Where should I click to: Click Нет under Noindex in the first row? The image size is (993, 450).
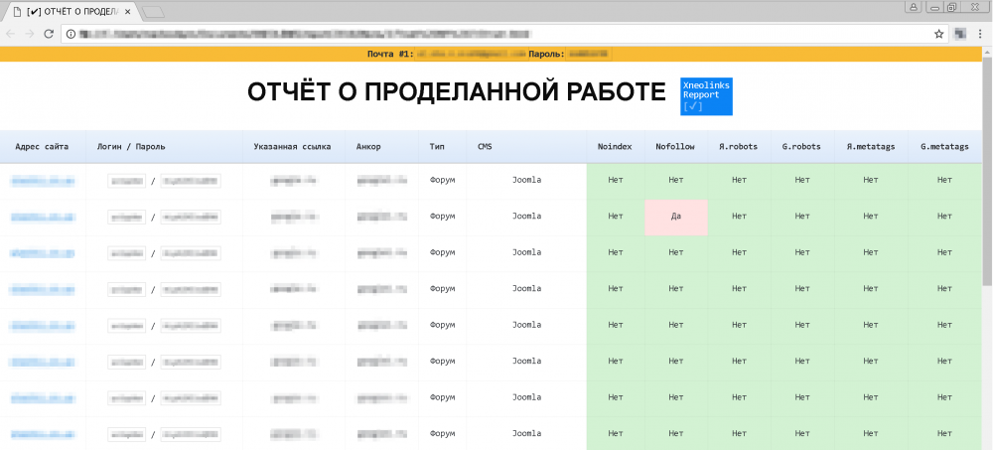pos(616,181)
